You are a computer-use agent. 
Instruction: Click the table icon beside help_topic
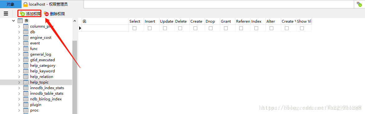[x=26, y=82]
